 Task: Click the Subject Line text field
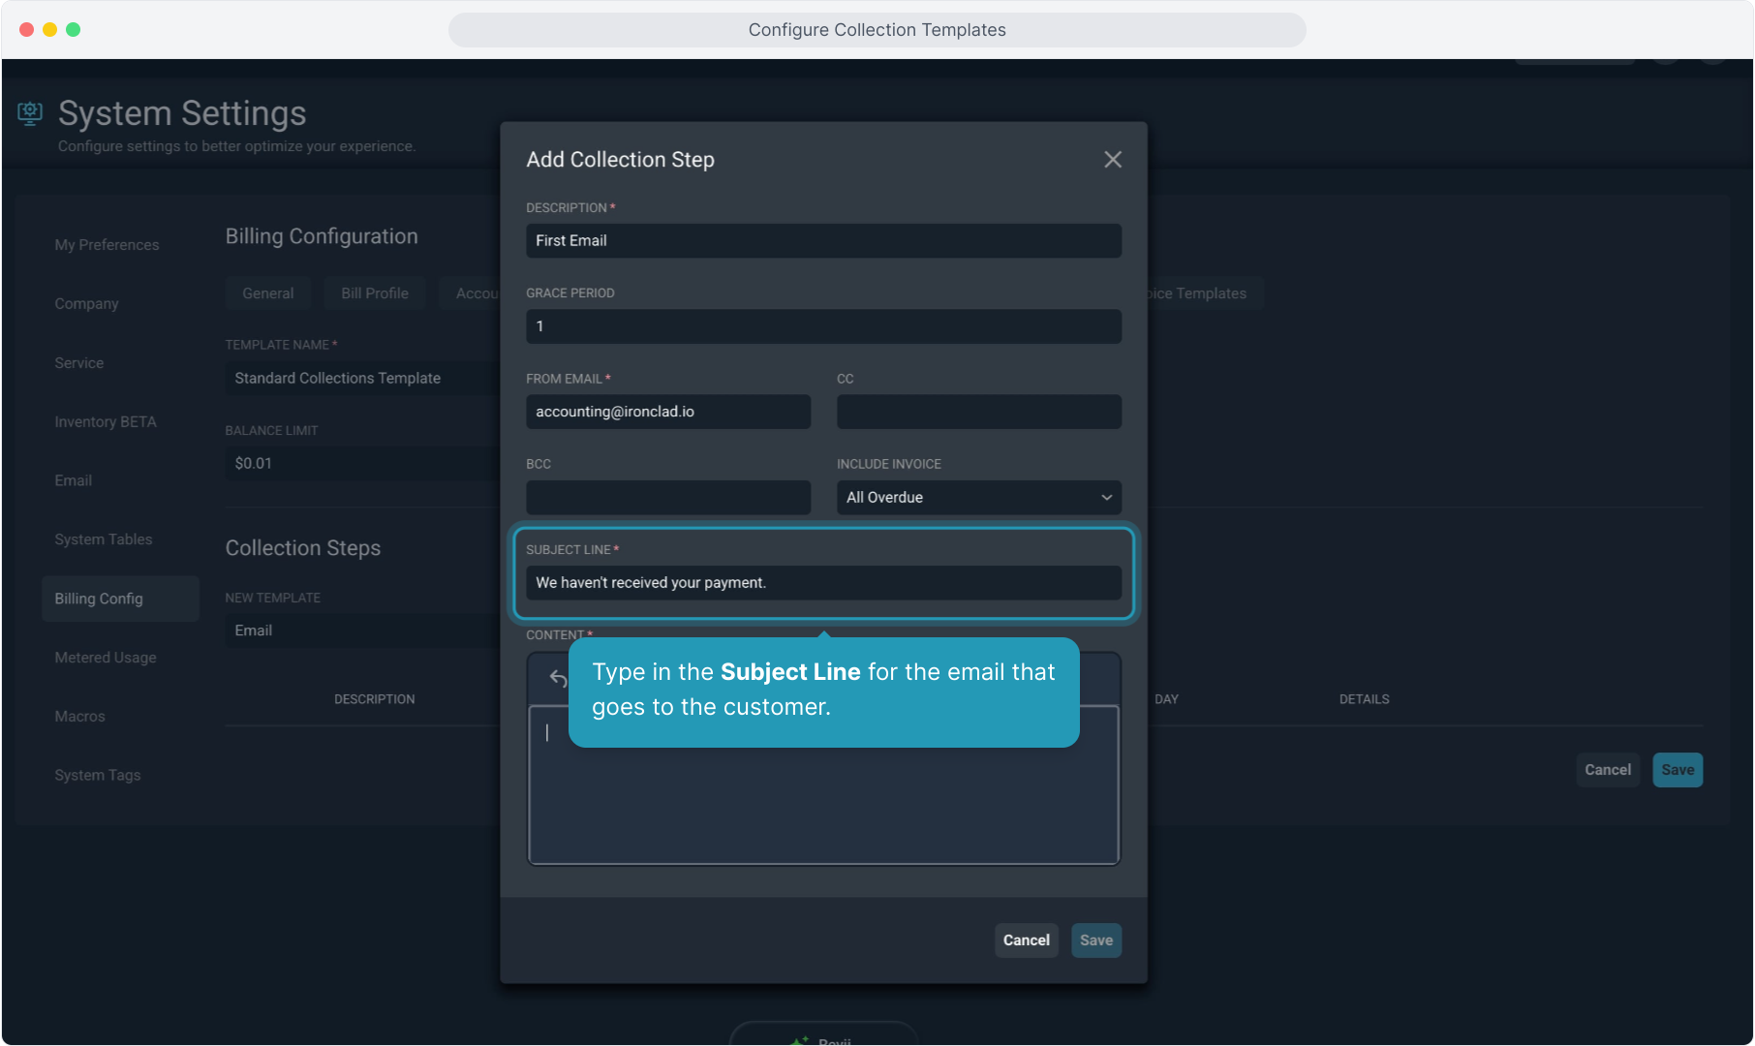click(x=822, y=583)
